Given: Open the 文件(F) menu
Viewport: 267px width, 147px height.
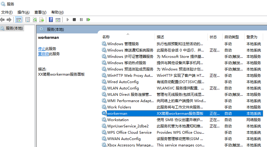Looking at the screenshot, I should tap(7, 12).
